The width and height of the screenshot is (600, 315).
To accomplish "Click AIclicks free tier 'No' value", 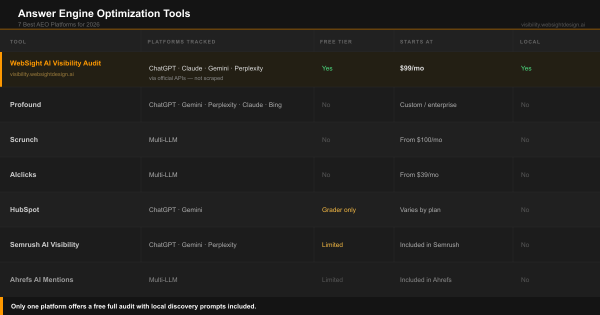I will tap(326, 174).
